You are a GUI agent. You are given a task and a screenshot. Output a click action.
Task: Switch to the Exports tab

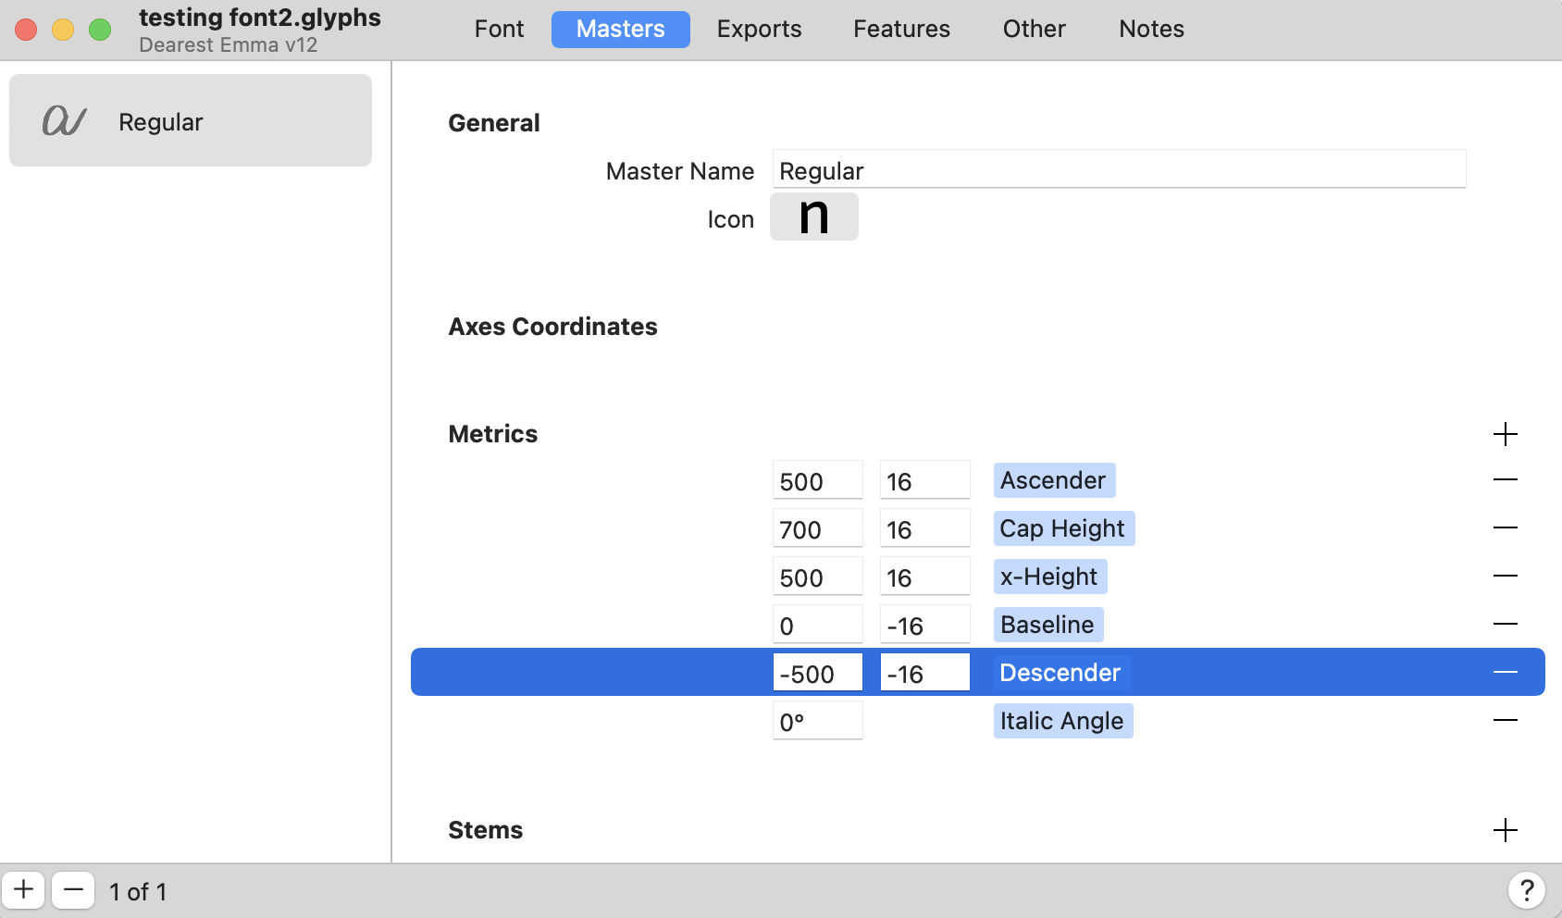pyautogui.click(x=759, y=29)
